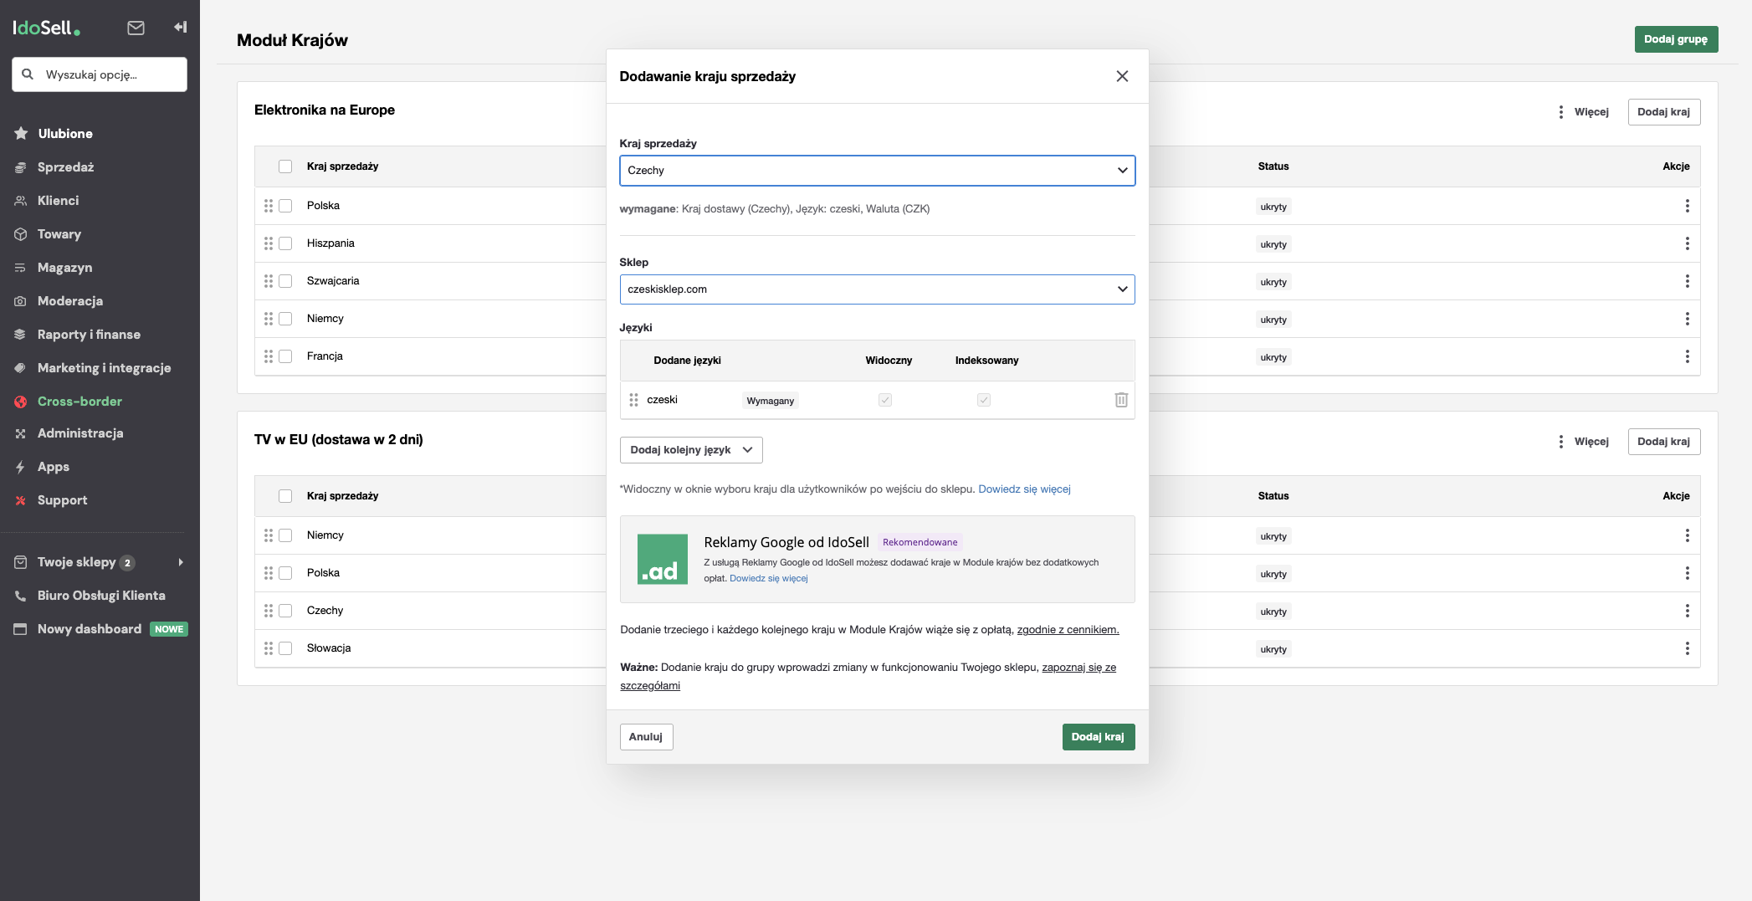Toggle Widoczny checkbox for czeski
Screen dimensions: 1752x901
[x=884, y=400]
